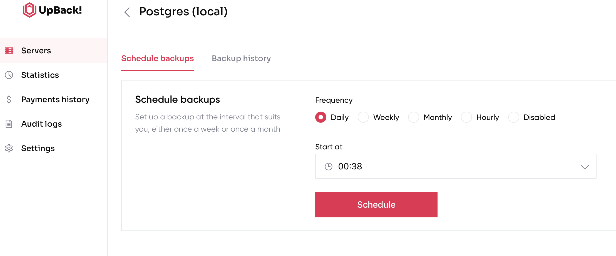This screenshot has height=256, width=616.
Task: Click the Servers rack icon in sidebar
Action: (9, 51)
